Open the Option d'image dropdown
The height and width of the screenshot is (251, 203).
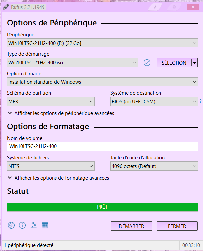[102, 82]
